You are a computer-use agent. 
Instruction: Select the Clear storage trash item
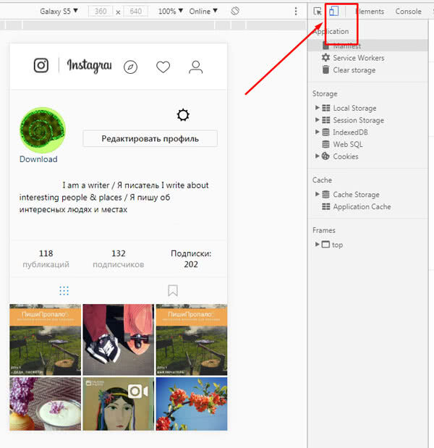pyautogui.click(x=349, y=70)
